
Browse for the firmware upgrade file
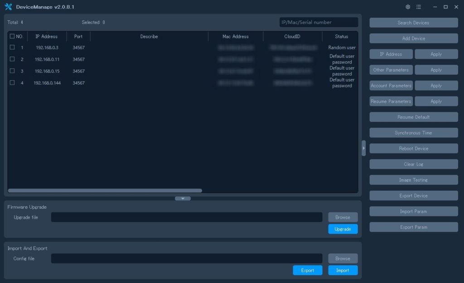click(x=343, y=217)
